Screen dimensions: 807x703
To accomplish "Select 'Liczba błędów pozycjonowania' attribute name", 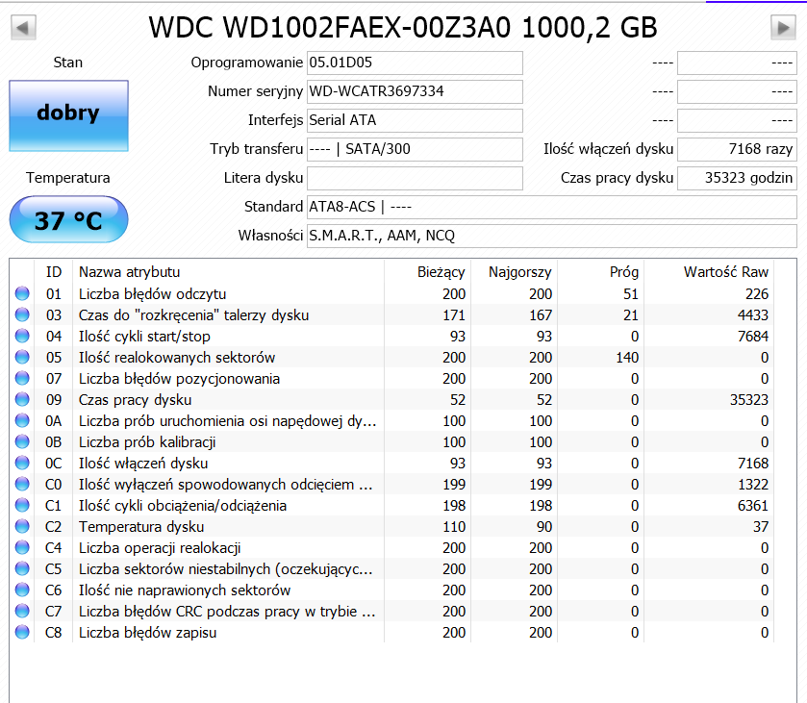I will 179,379.
